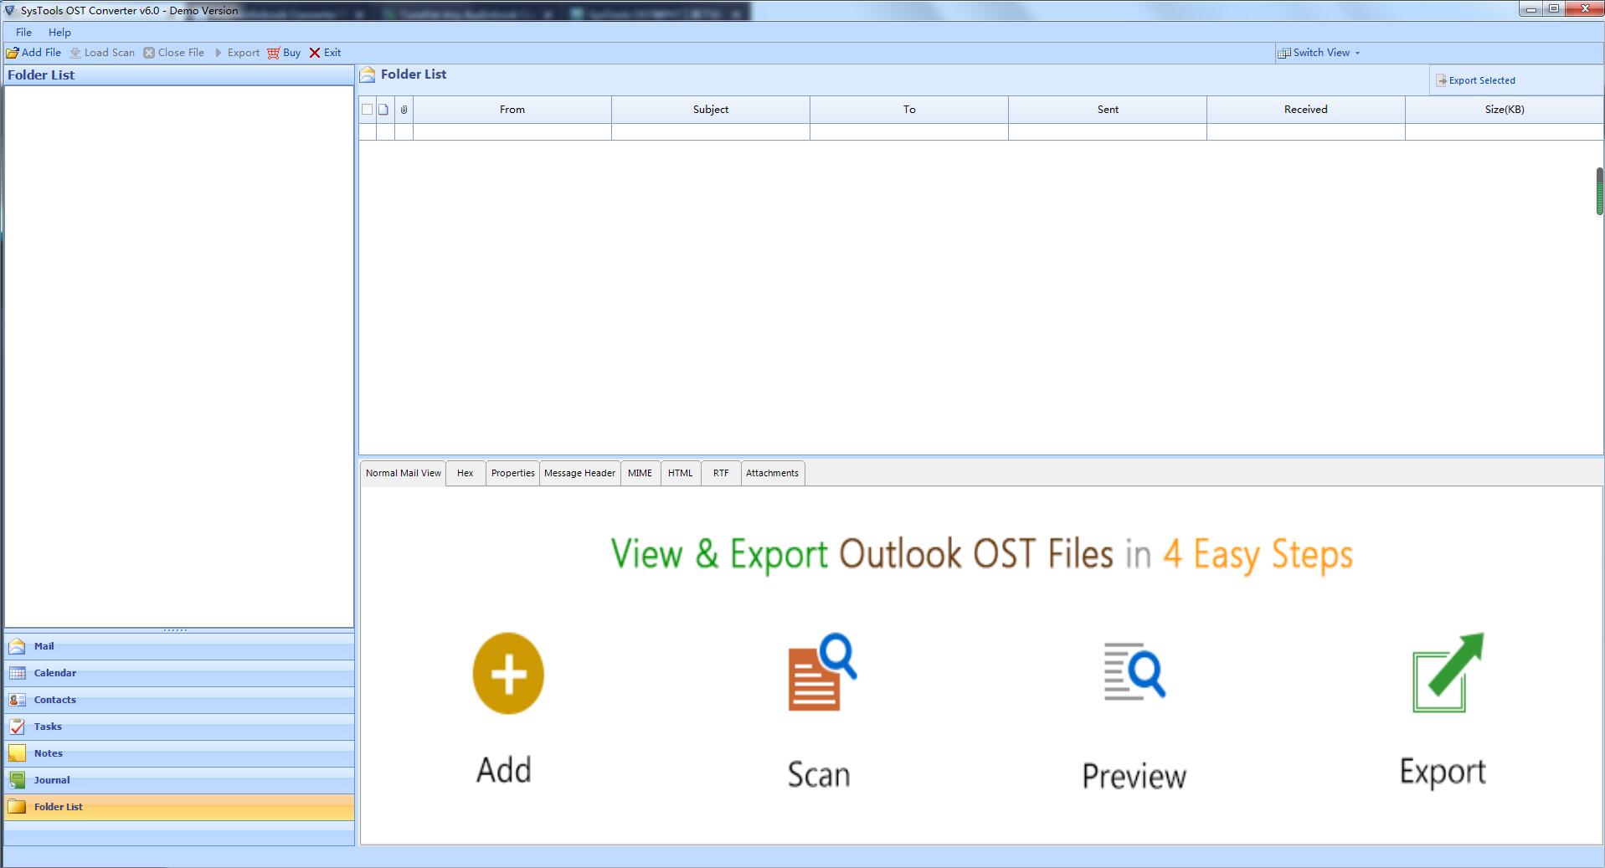Click the Add File toolbar icon
Viewport: 1605px width, 868px height.
tap(13, 53)
